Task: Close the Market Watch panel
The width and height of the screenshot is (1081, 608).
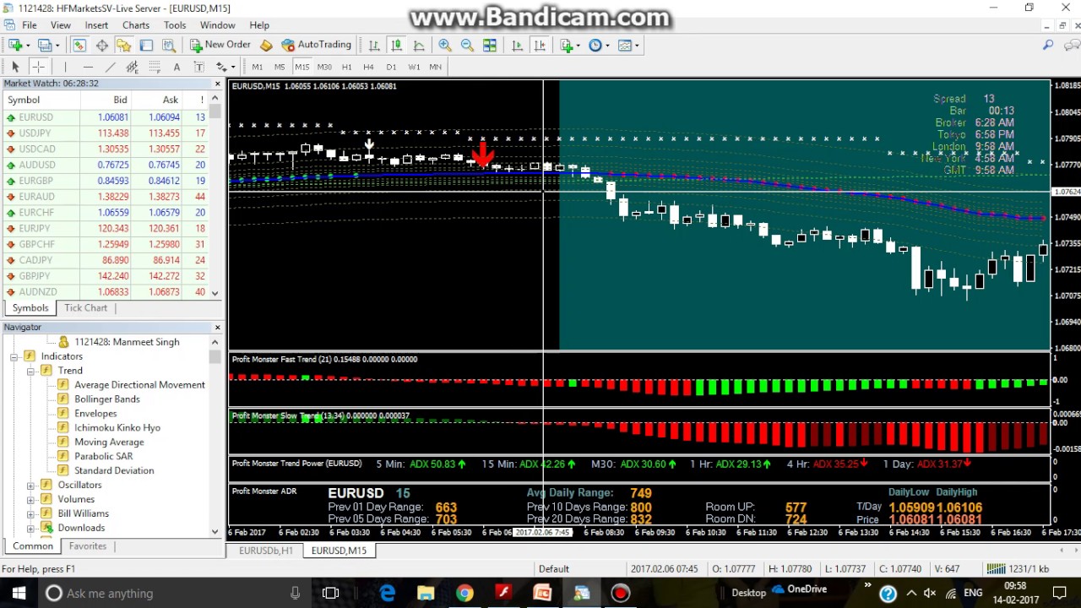Action: (217, 84)
